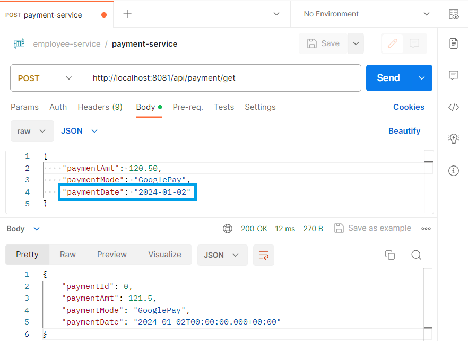Open the environment quick look icon
Image resolution: width=468 pixels, height=341 pixels.
(x=454, y=14)
